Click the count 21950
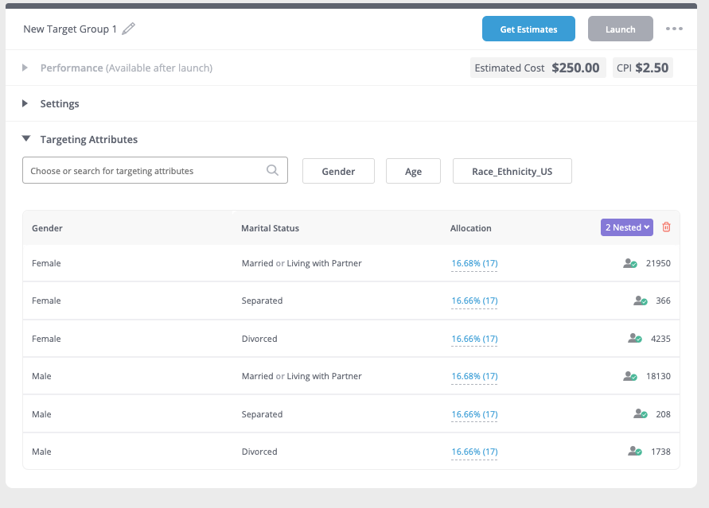The image size is (709, 508). point(658,263)
